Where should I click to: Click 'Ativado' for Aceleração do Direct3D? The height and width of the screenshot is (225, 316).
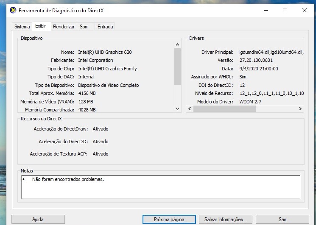coord(101,142)
